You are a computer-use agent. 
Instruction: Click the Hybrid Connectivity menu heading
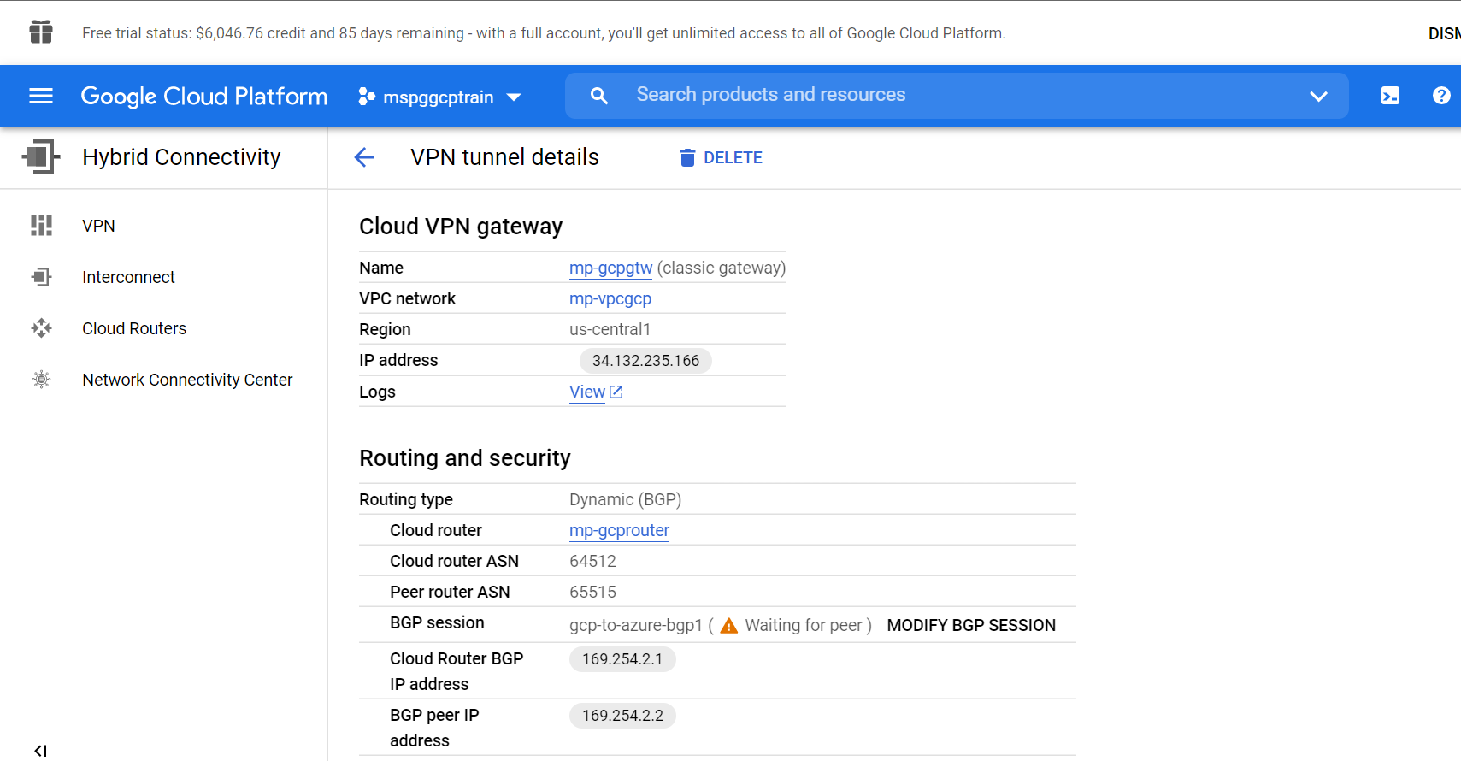click(181, 156)
